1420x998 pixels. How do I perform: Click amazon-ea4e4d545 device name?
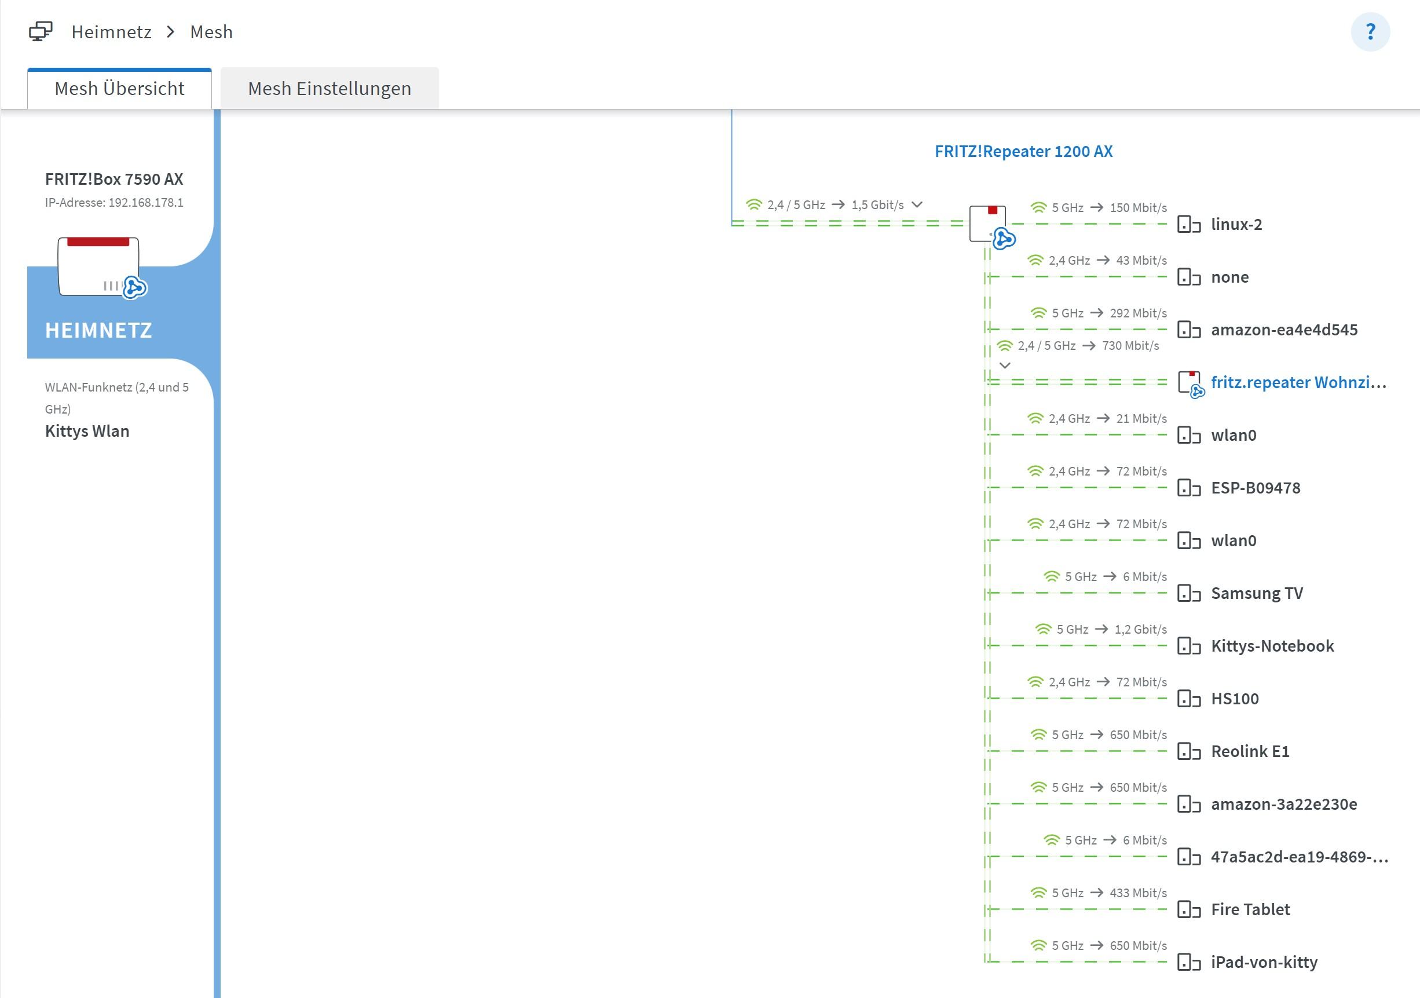1284,329
